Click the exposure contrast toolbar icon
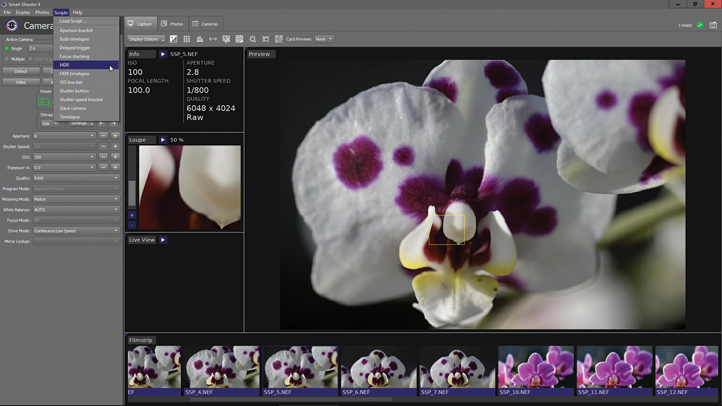Screen dimensions: 722x406 click(x=174, y=39)
